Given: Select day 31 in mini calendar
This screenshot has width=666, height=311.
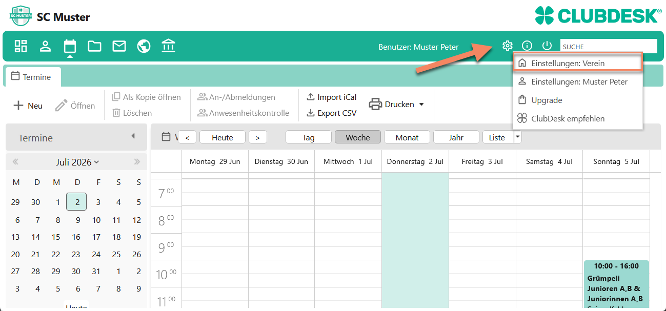Looking at the screenshot, I should [x=96, y=272].
